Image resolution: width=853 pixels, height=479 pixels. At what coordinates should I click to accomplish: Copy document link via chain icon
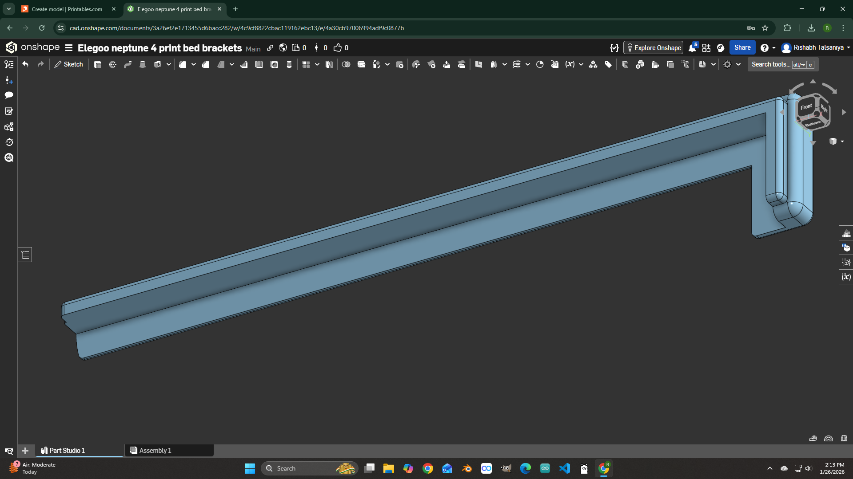[270, 48]
